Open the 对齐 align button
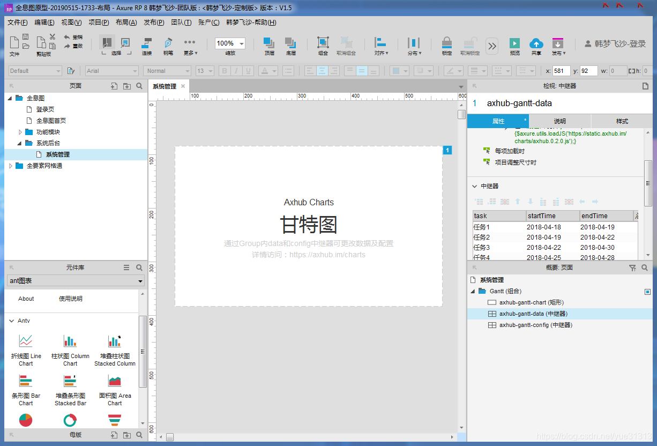The height and width of the screenshot is (446, 657). click(381, 46)
